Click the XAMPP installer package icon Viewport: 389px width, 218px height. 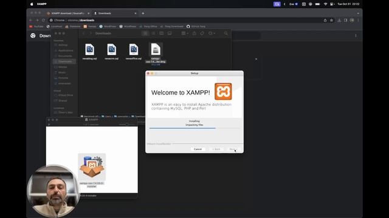coord(92,171)
